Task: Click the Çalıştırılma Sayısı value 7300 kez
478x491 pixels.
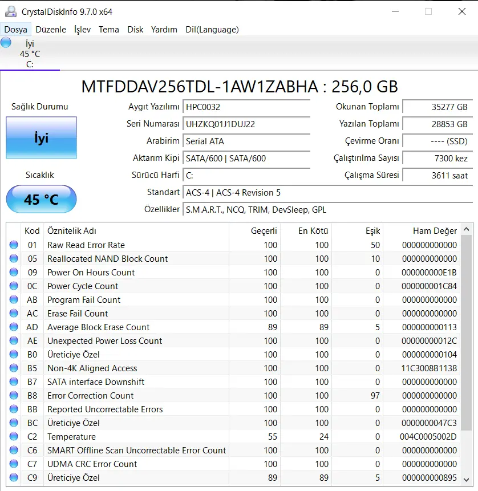Action: click(x=438, y=158)
